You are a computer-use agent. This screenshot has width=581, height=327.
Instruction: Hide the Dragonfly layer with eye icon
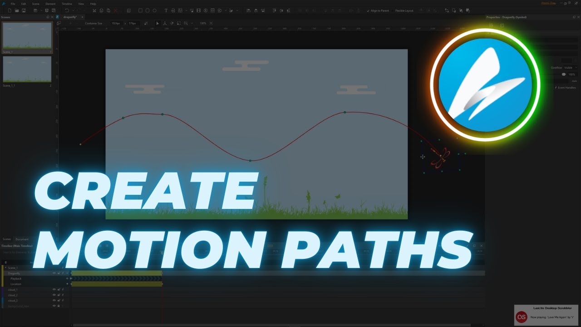point(54,273)
